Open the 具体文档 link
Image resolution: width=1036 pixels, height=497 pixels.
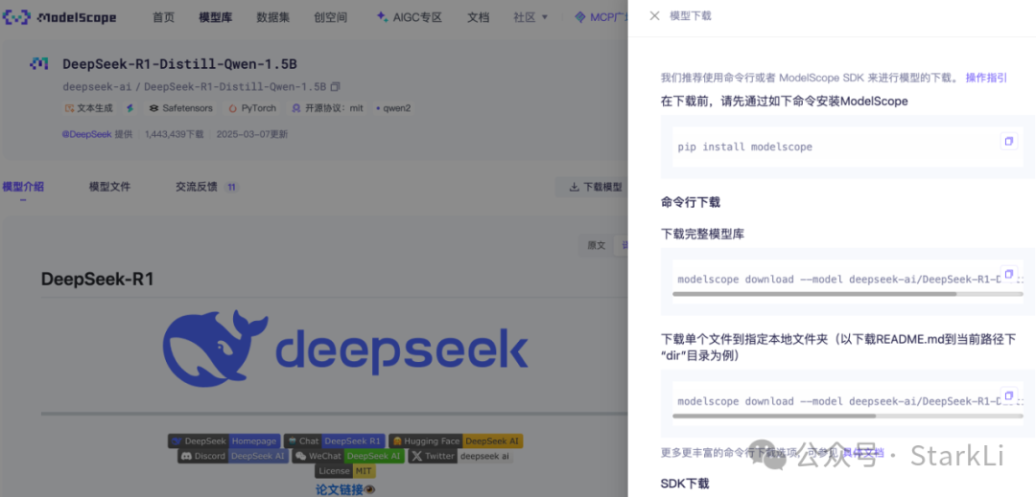[863, 452]
